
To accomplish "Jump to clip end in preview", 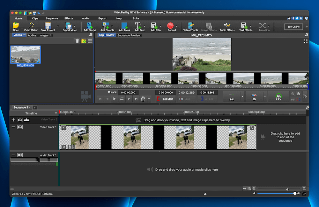I will click(136, 99).
